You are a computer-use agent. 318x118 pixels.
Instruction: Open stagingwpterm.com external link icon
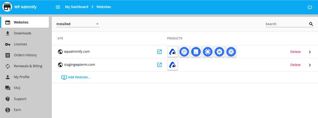coord(160,65)
